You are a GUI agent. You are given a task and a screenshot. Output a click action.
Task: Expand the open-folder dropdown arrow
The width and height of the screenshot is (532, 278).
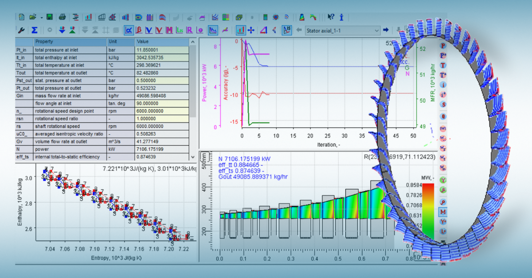click(x=41, y=18)
